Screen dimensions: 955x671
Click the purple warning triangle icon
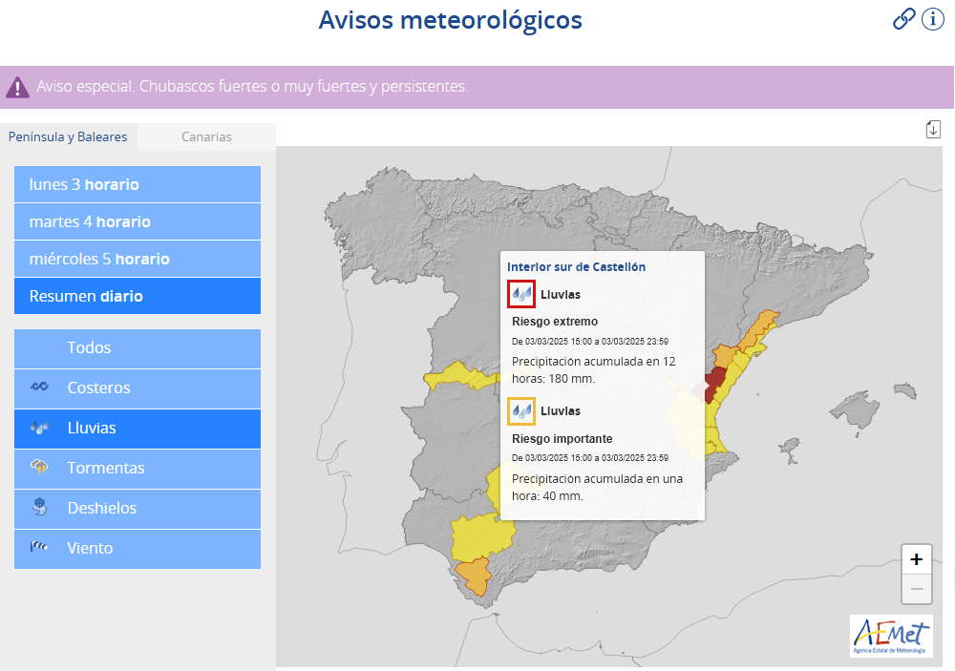point(17,87)
